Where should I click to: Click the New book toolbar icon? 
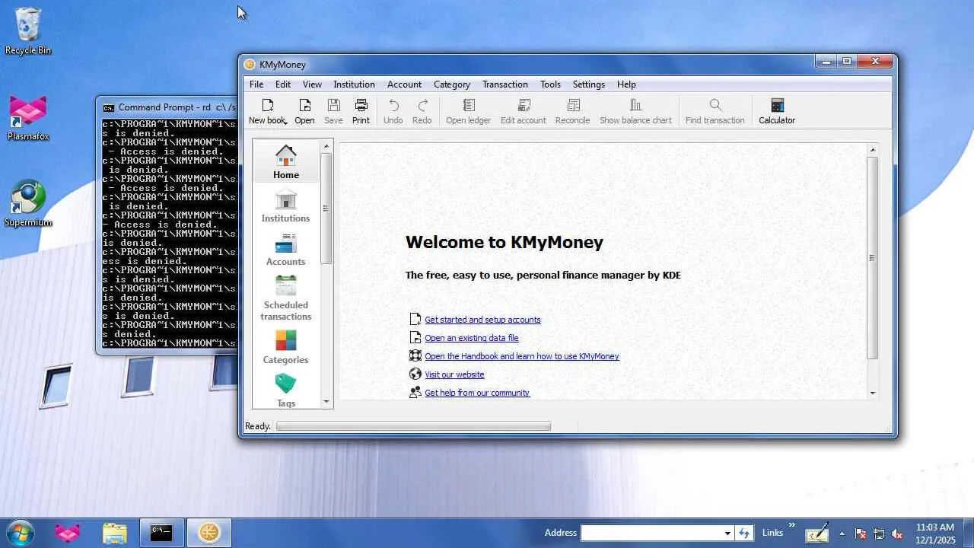tap(267, 105)
